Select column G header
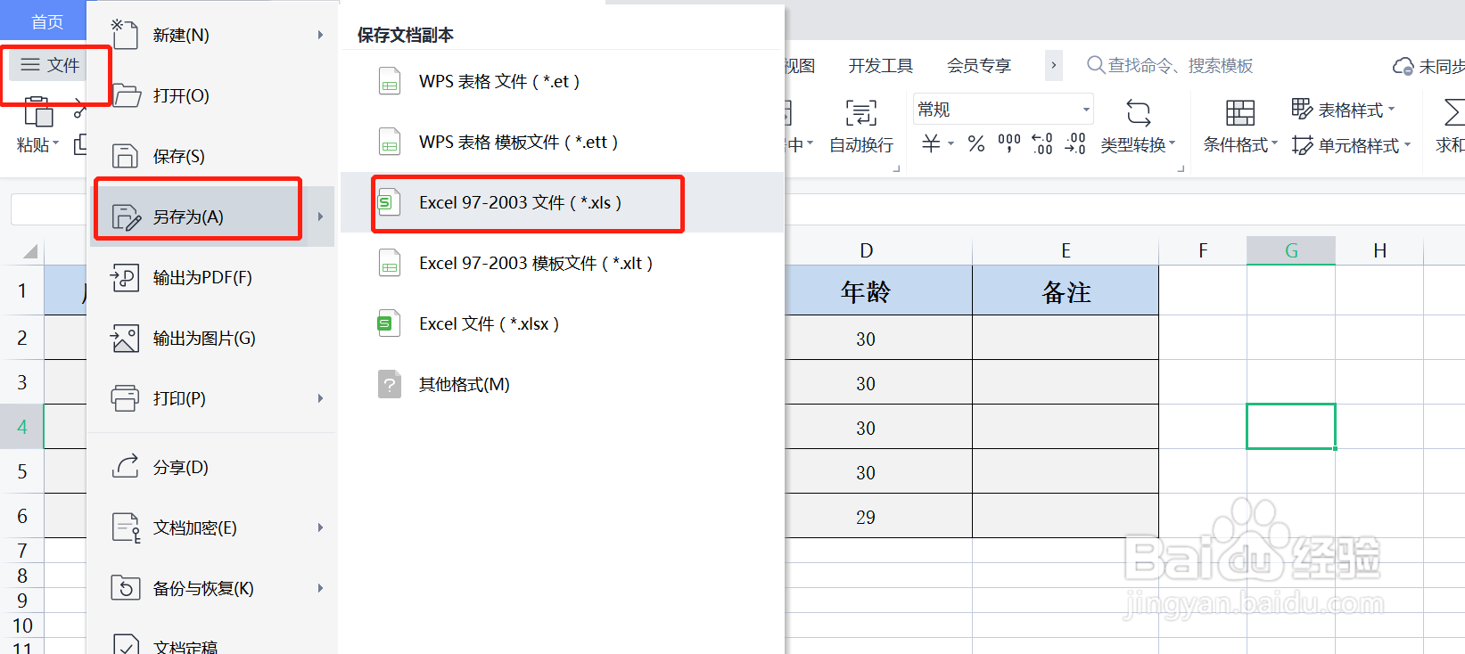Viewport: 1465px width, 654px height. coord(1291,250)
